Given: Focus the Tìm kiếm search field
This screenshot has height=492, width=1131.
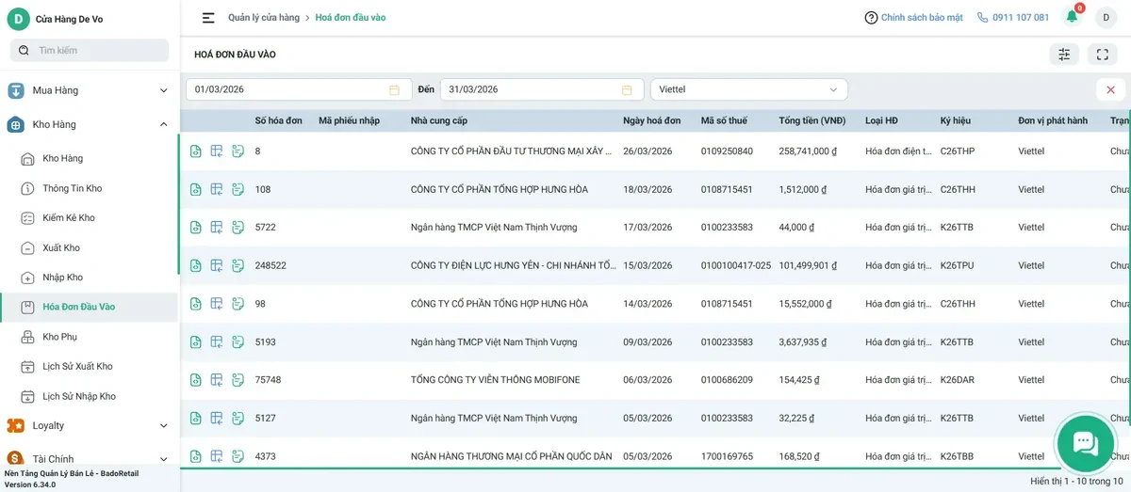Looking at the screenshot, I should click(90, 50).
